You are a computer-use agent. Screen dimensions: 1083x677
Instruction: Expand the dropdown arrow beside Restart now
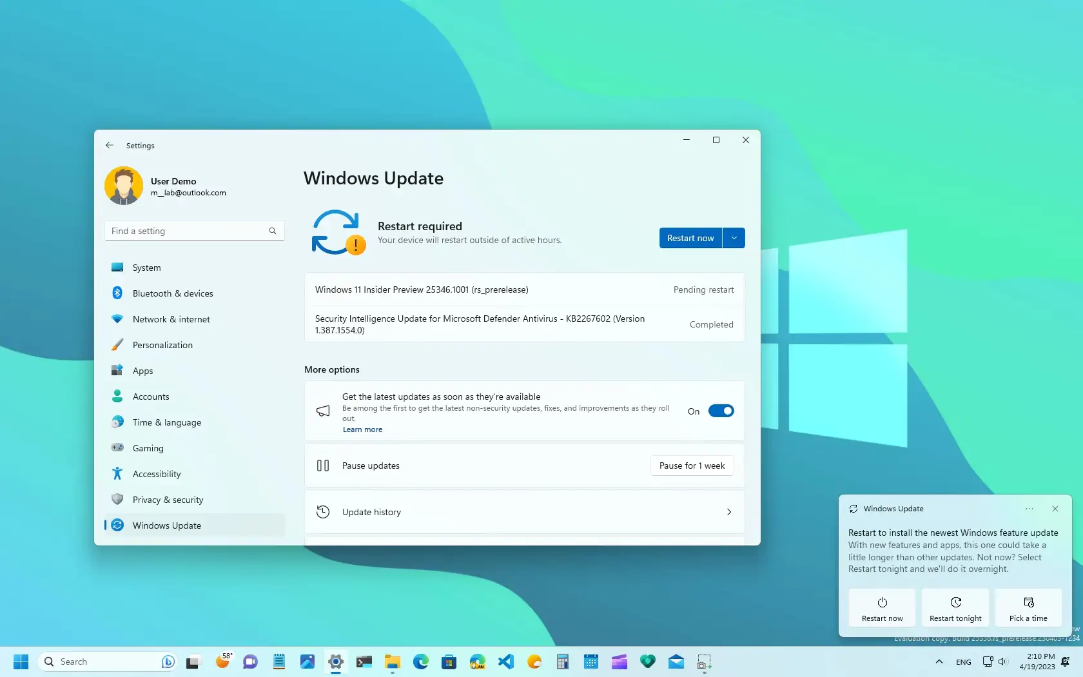point(734,238)
